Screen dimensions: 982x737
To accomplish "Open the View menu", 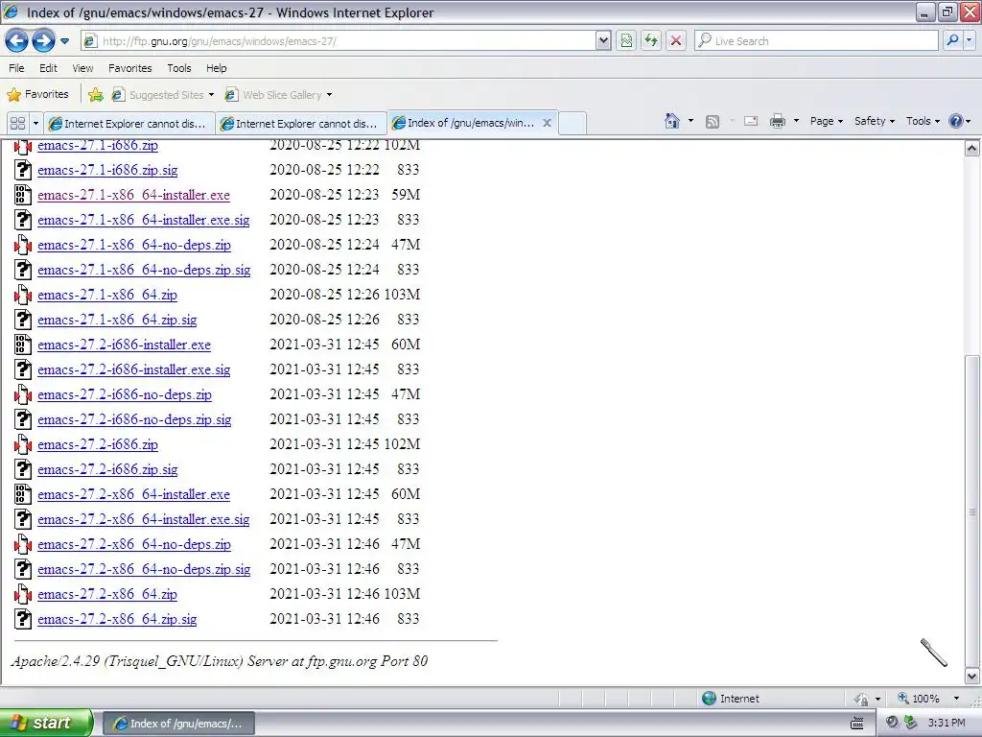I will [x=82, y=68].
